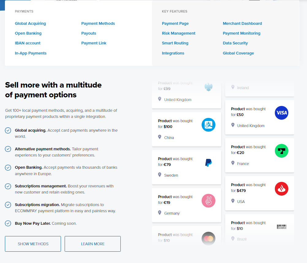Click the Santander icon on the USA card
Image resolution: width=307 pixels, height=263 pixels.
281,189
